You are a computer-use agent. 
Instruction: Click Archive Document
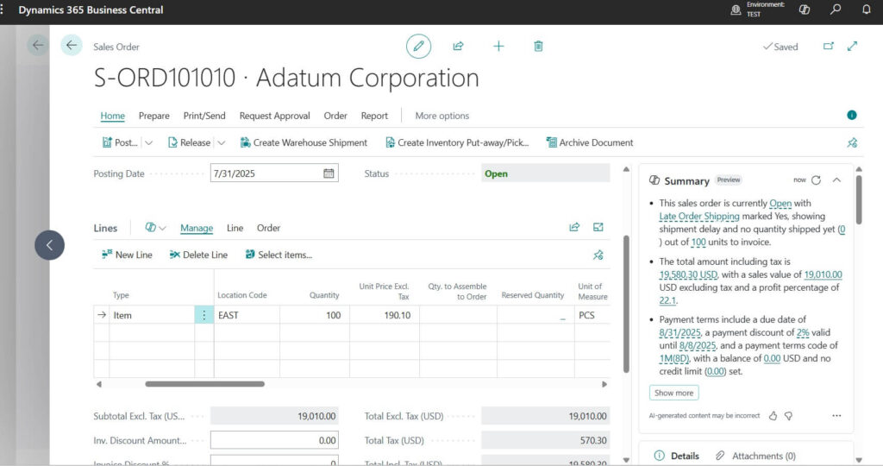pyautogui.click(x=590, y=143)
